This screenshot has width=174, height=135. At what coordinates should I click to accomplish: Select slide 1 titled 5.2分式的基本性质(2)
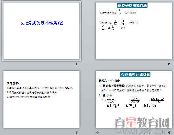pos(41,31)
